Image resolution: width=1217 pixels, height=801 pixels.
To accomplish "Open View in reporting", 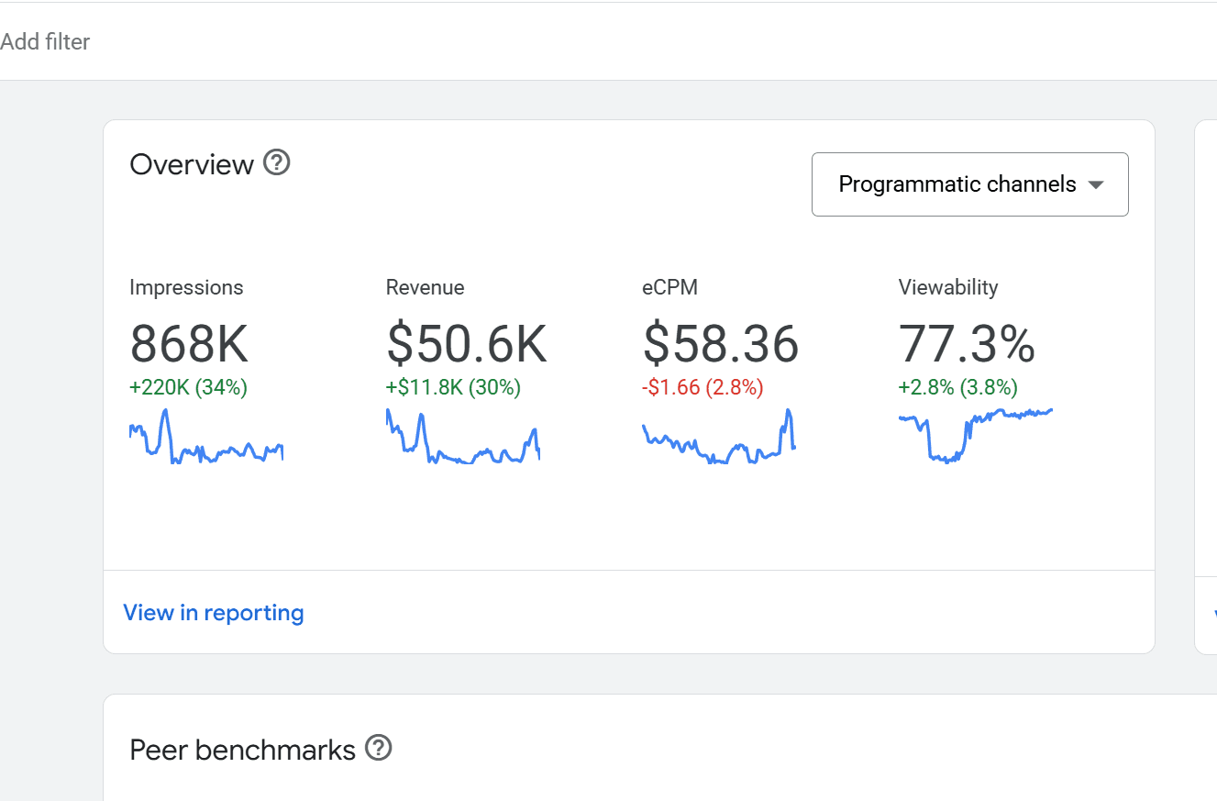I will 213,612.
